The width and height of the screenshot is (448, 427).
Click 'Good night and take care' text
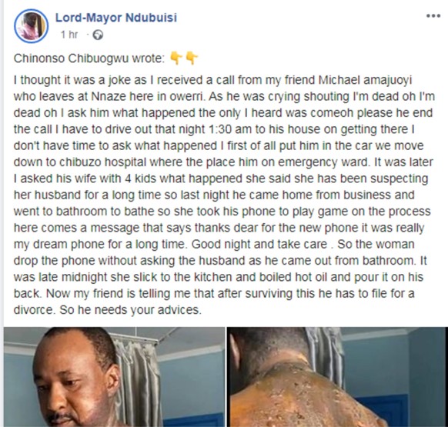coord(259,245)
